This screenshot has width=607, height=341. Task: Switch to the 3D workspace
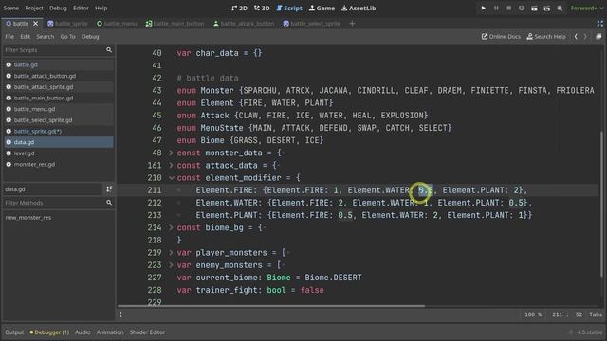(262, 8)
